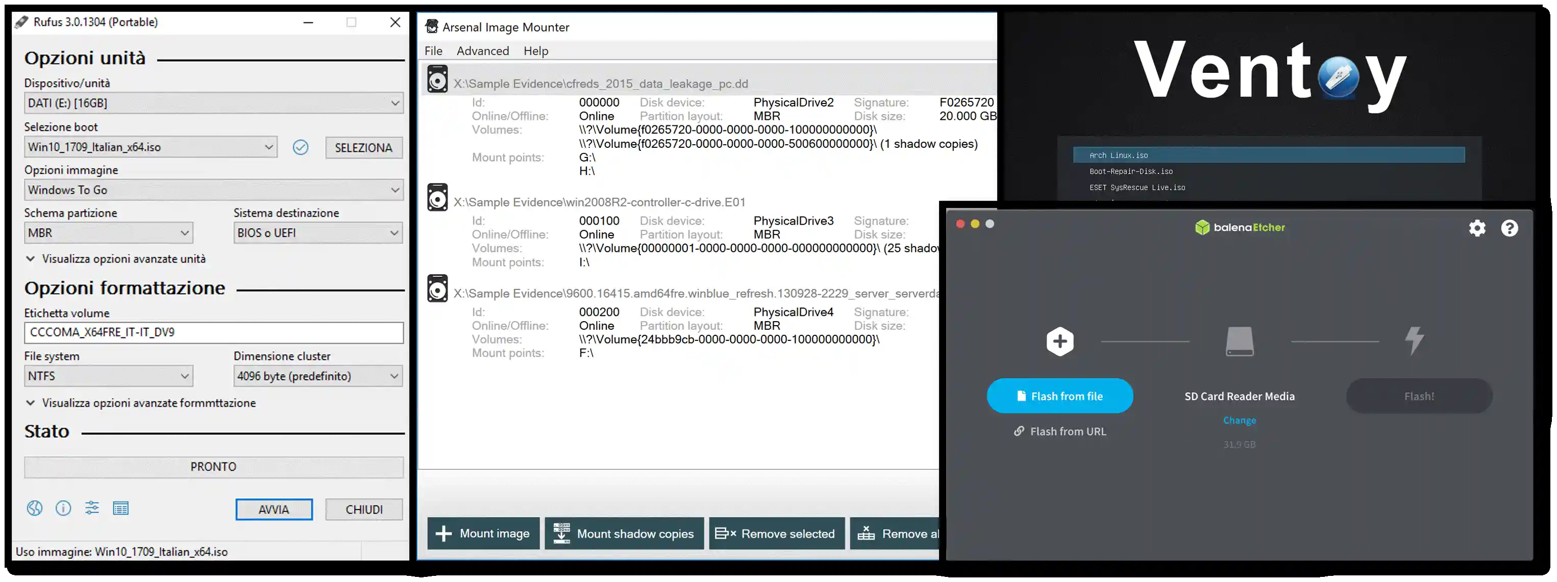The height and width of the screenshot is (582, 1557).
Task: Click the Mount image button
Action: pos(483,534)
